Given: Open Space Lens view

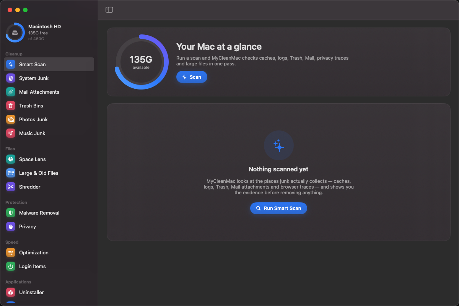Looking at the screenshot, I should coord(49,159).
